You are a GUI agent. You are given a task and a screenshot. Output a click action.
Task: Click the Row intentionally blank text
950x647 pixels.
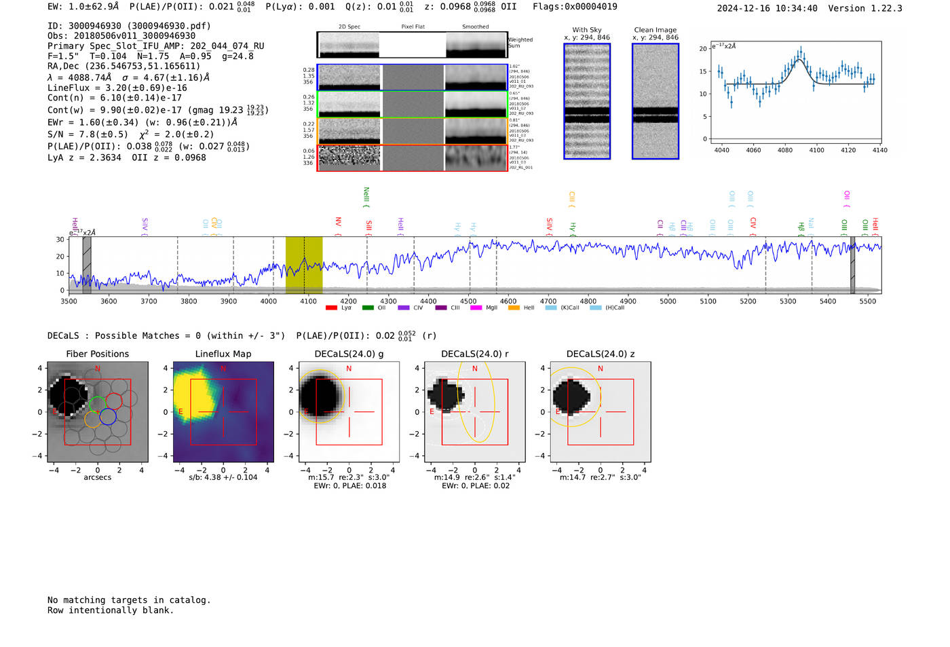111,610
